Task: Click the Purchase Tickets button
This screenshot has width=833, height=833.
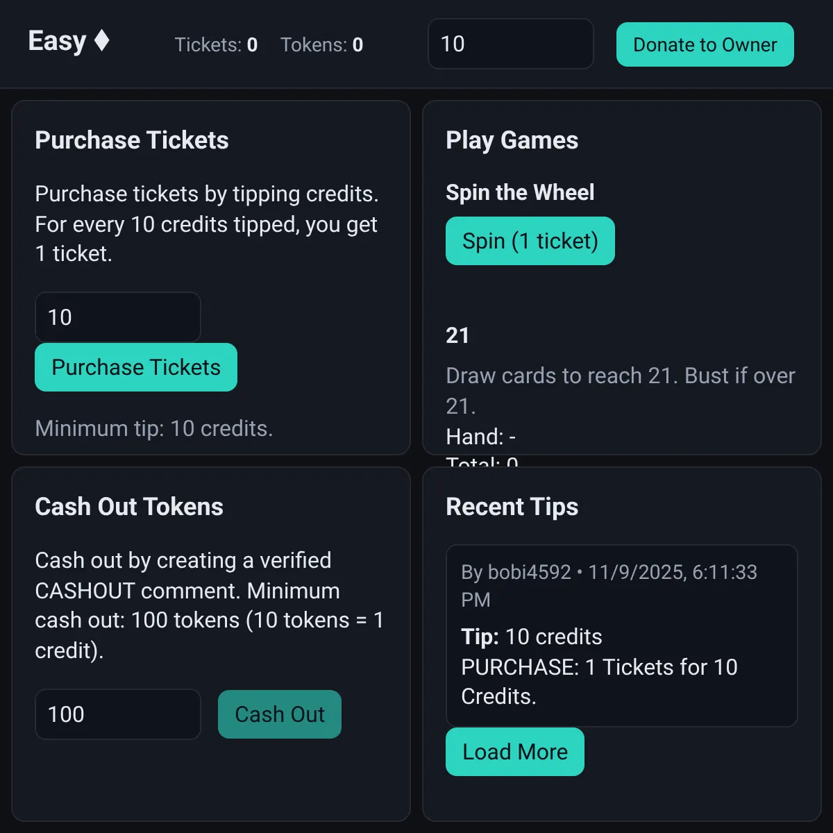Action: click(x=136, y=367)
